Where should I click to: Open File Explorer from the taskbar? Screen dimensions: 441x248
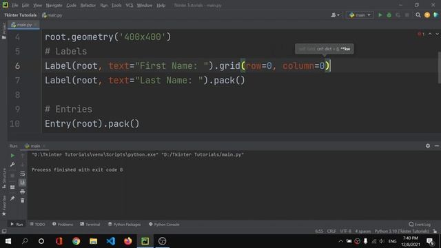94,241
